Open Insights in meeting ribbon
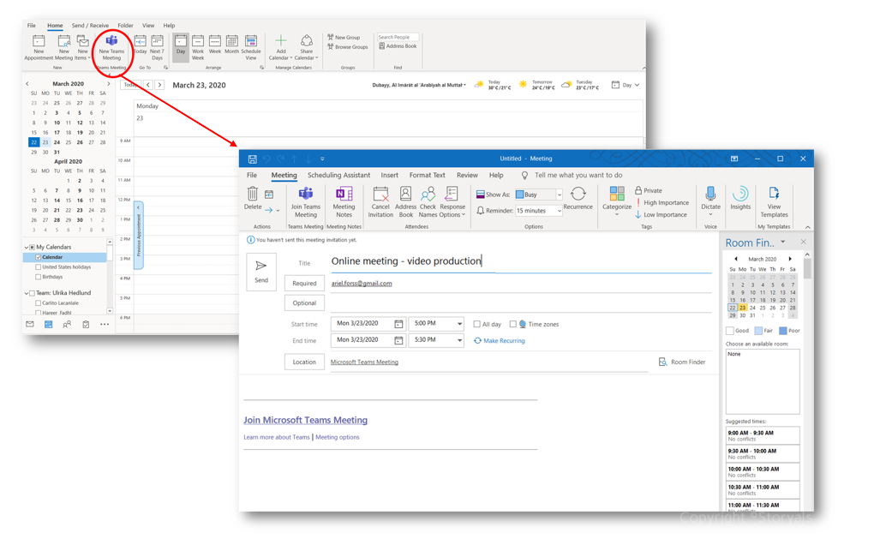 point(740,199)
